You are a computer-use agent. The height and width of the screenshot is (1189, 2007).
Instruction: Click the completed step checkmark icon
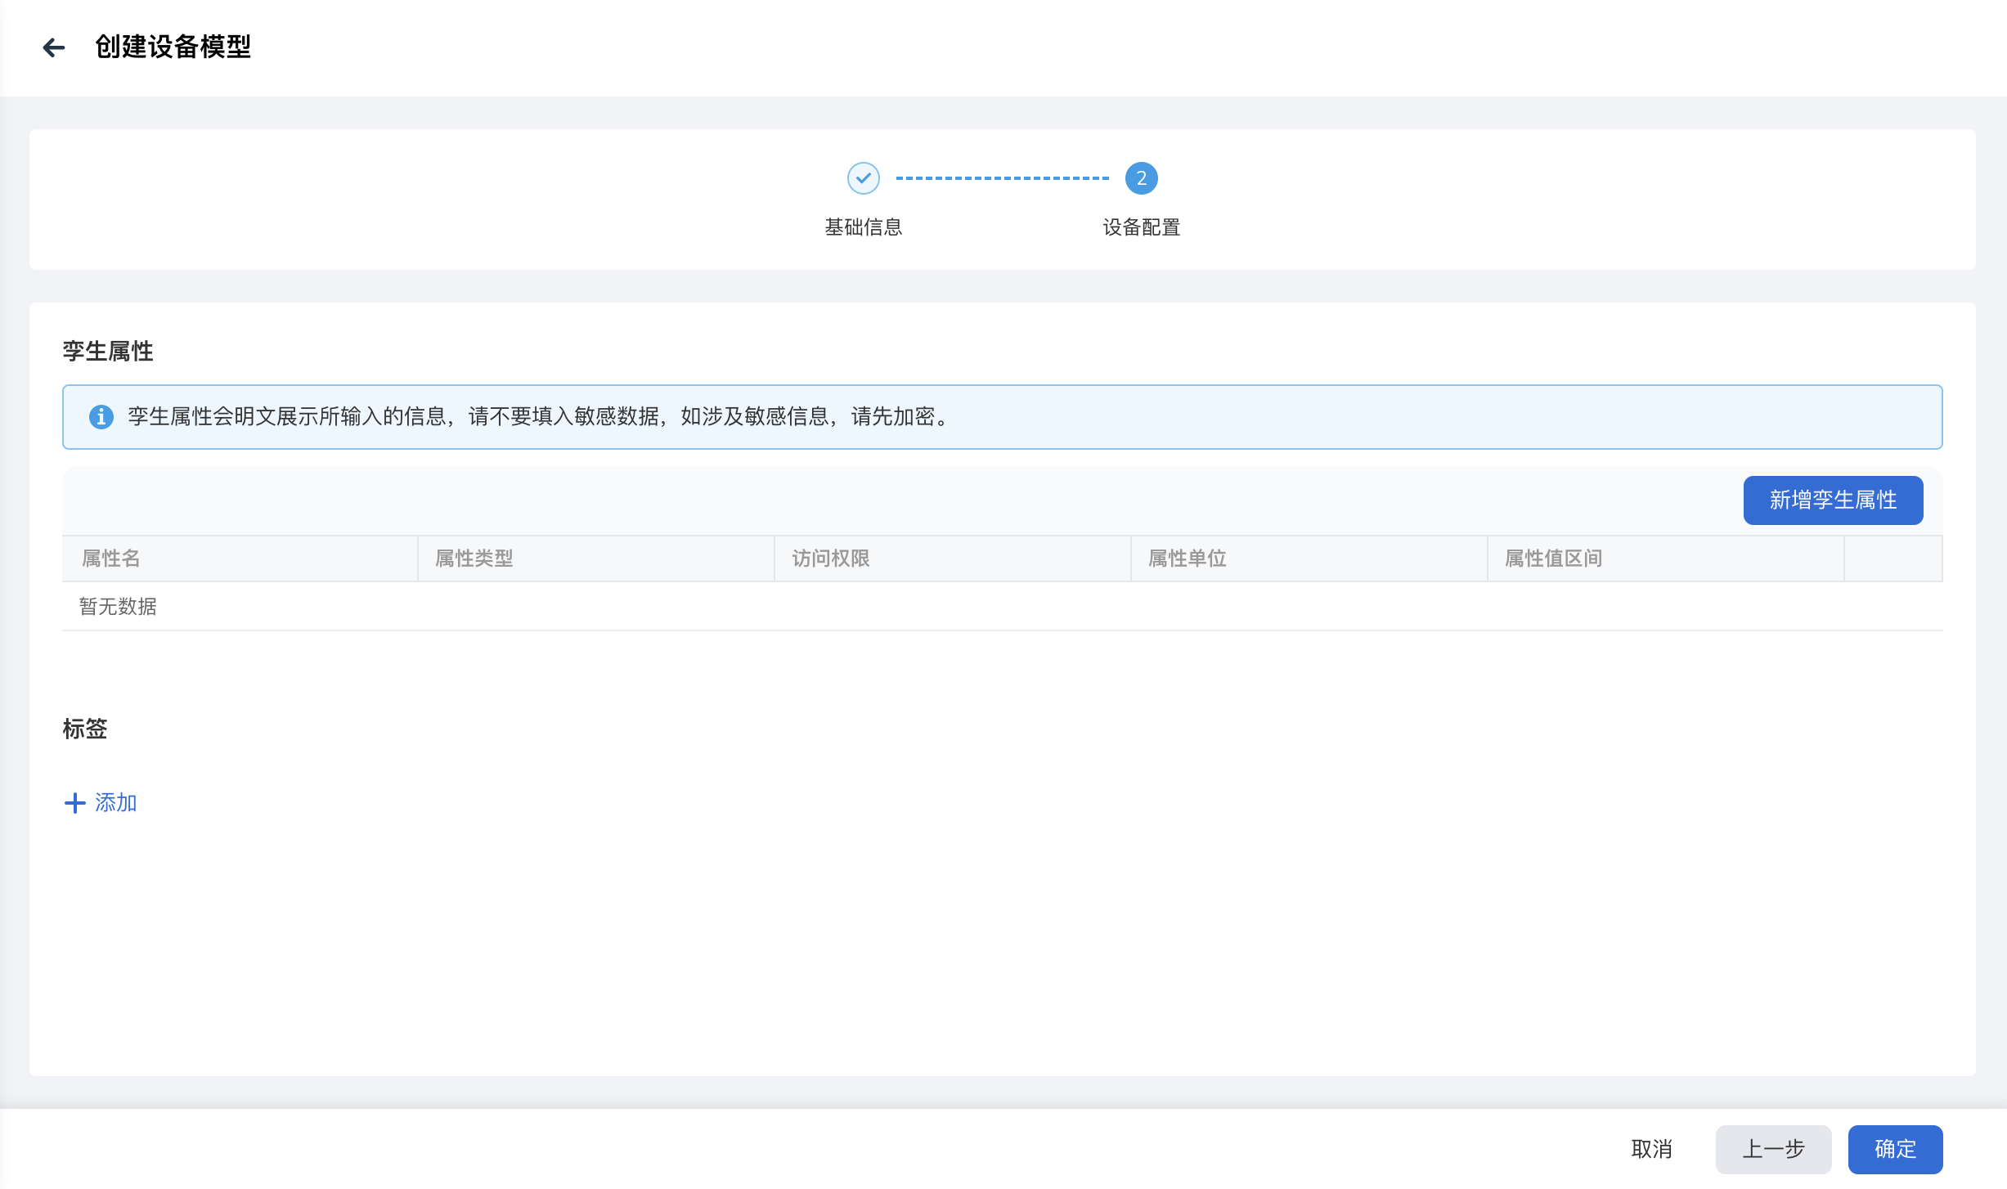863,178
